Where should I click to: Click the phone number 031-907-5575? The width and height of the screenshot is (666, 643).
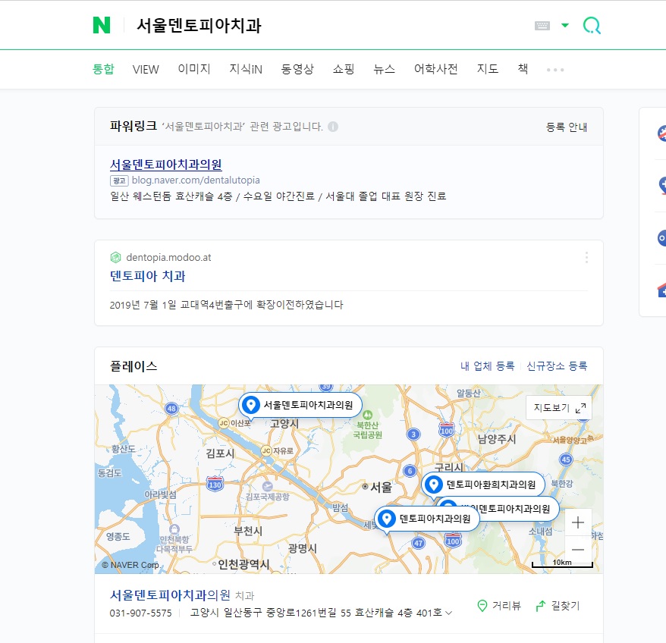coord(140,613)
